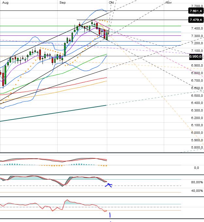Click the 7.601,4 price level label

(x=196, y=11)
